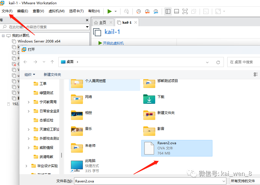Open the 编辑(E) menu

coord(22,11)
